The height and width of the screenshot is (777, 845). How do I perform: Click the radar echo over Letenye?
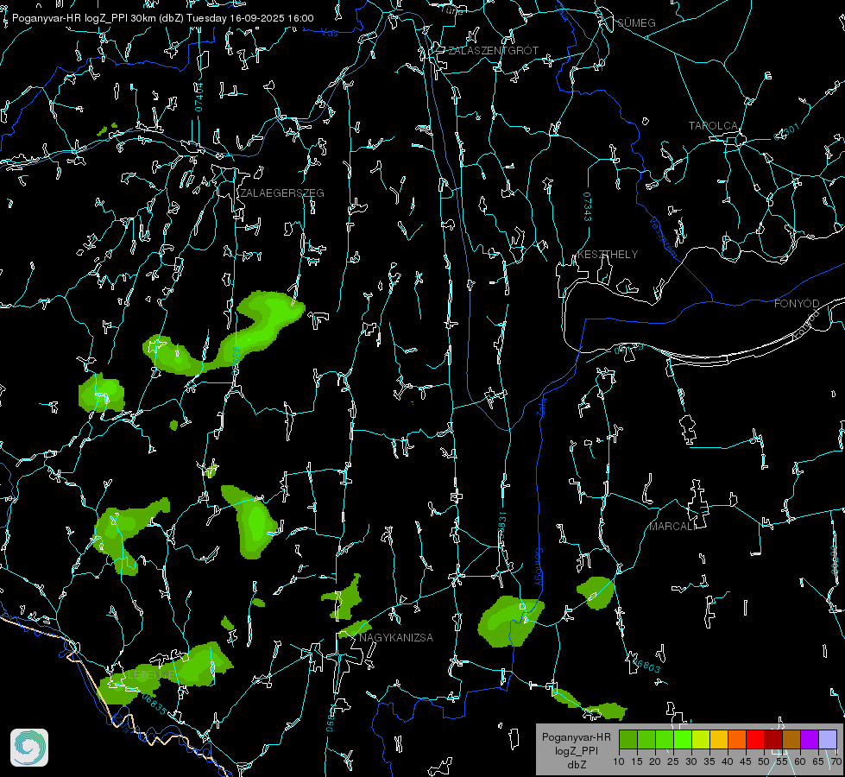[167, 672]
